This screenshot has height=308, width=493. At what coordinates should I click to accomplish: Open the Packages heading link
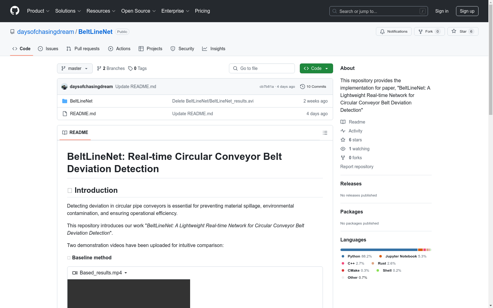(x=352, y=212)
